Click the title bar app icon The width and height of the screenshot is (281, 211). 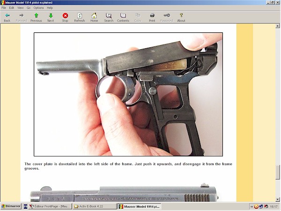(2, 2)
